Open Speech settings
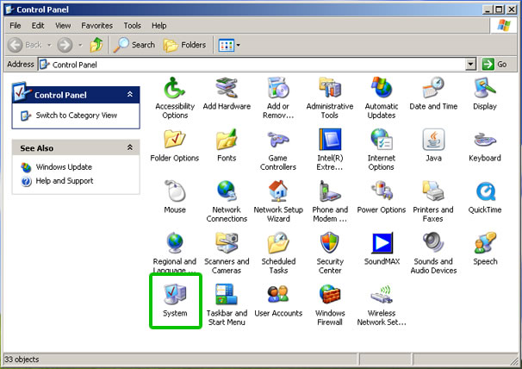Viewport: 522px width, 369px height. coord(485,248)
